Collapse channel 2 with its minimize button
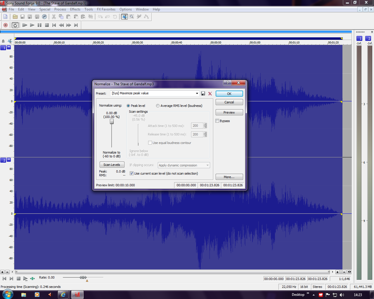The width and height of the screenshot is (374, 299). 9,160
